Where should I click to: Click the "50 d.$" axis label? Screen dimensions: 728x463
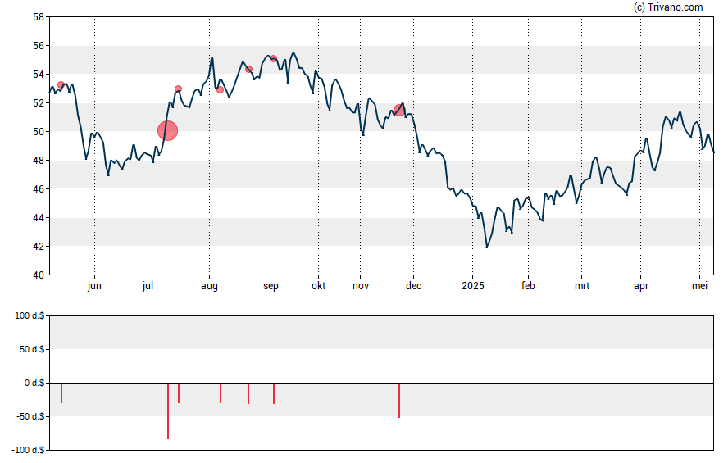point(32,349)
